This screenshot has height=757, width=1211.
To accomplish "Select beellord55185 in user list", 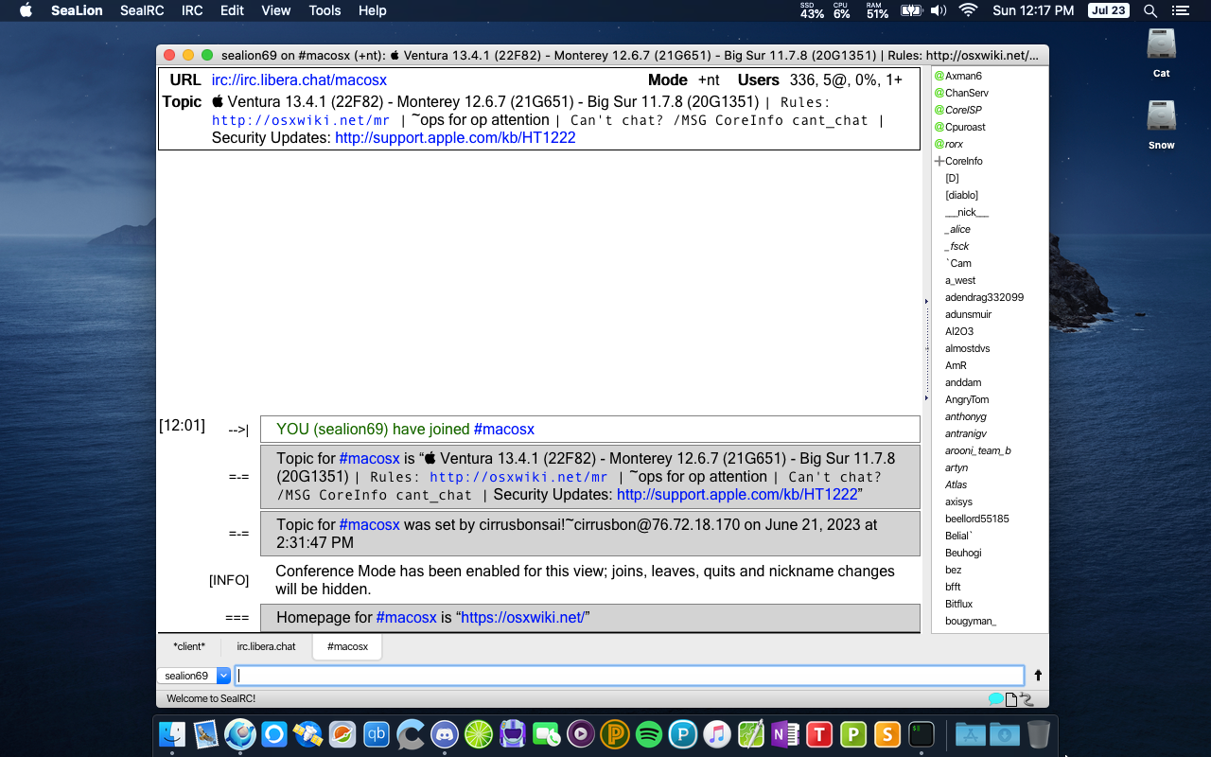I will [977, 519].
